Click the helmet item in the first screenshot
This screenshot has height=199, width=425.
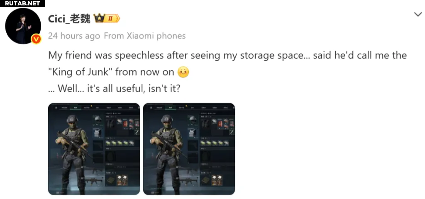coord(98,120)
